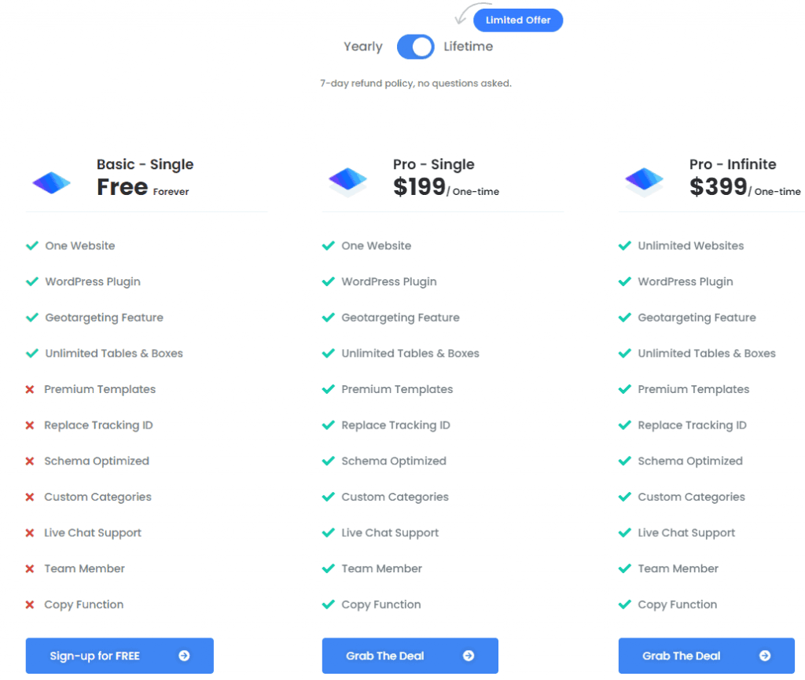Click the Pro - Infinite plan logo icon
The image size is (805, 680).
point(644,182)
